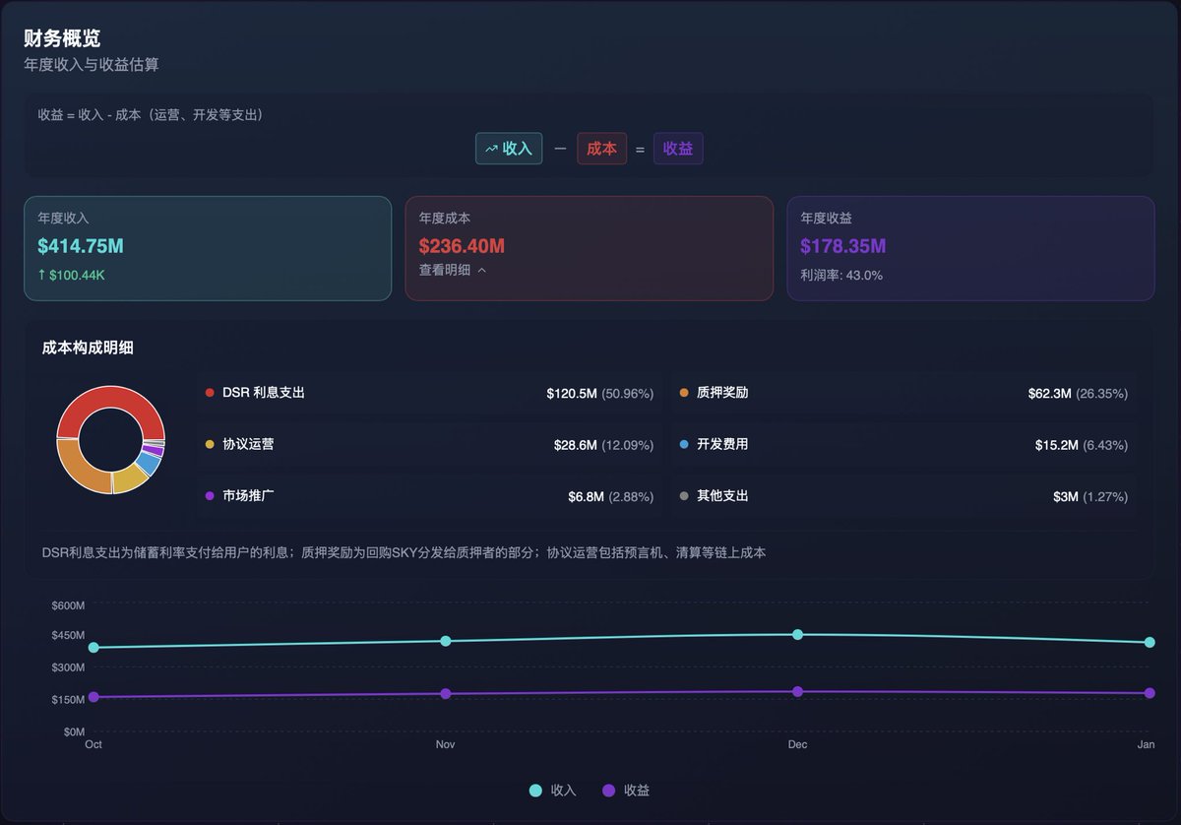
Task: Click the Dec 收入 data point
Action: pyautogui.click(x=797, y=634)
